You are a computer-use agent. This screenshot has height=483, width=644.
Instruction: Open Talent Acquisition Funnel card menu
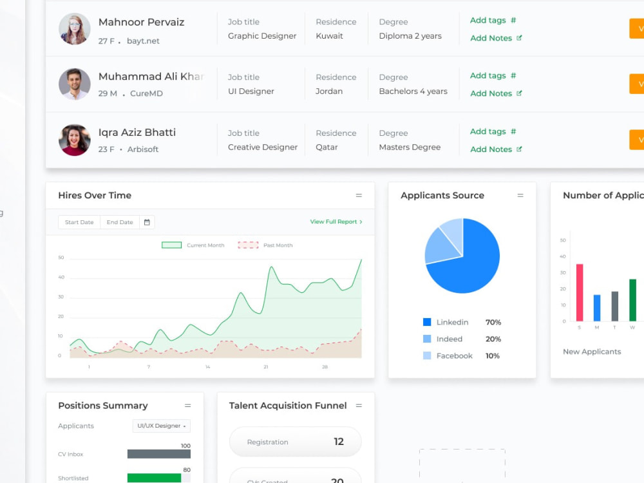pos(359,406)
